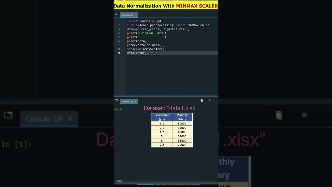Click the 'In [1]:' console prompt
This screenshot has width=332, height=187.
click(x=119, y=109)
